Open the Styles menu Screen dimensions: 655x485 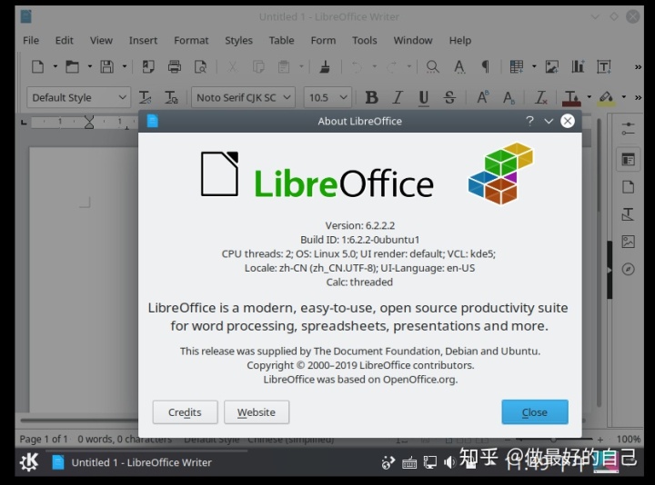[x=238, y=41]
